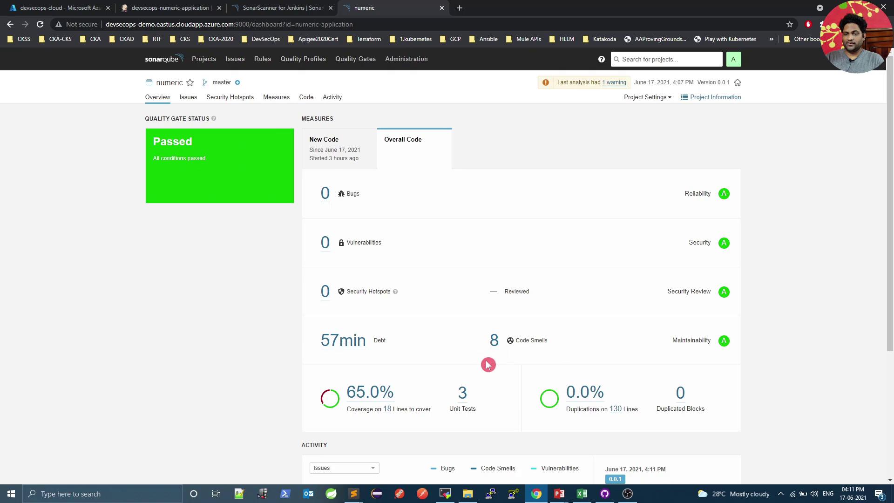894x503 pixels.
Task: Click the add branch plus icon beside master
Action: click(x=237, y=82)
